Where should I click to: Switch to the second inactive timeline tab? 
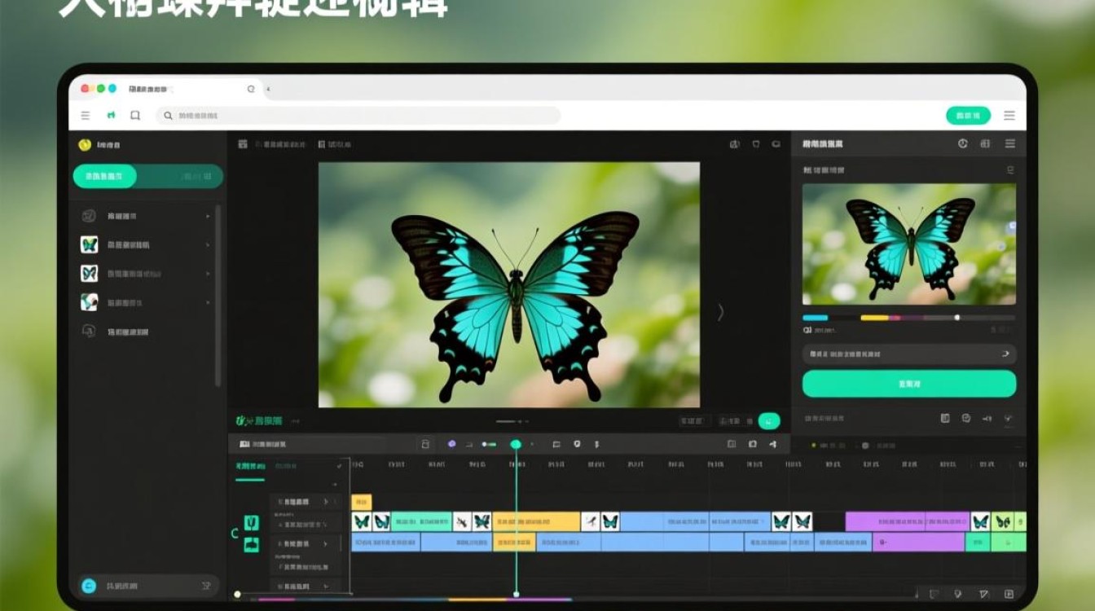pos(286,466)
